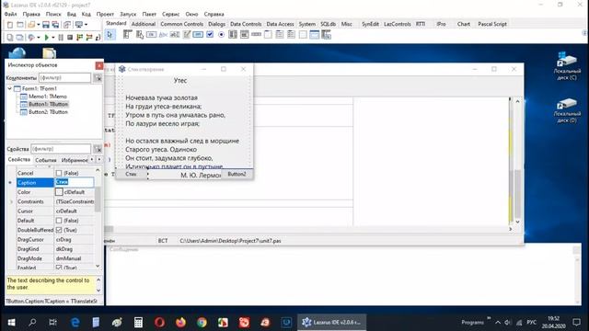This screenshot has width=589, height=331.
Task: Click the New Unit toolbar icon
Action: 10,25
